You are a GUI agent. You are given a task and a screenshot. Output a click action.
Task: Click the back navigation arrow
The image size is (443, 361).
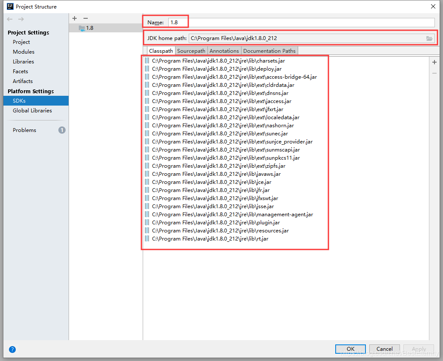10,19
